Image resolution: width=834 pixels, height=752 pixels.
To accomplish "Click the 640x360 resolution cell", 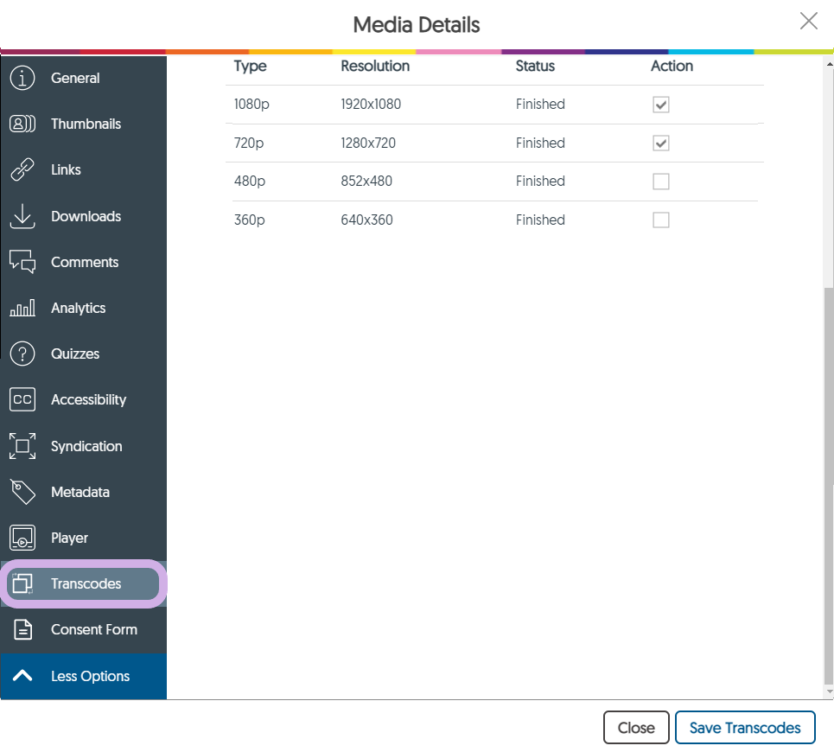I will coord(366,220).
